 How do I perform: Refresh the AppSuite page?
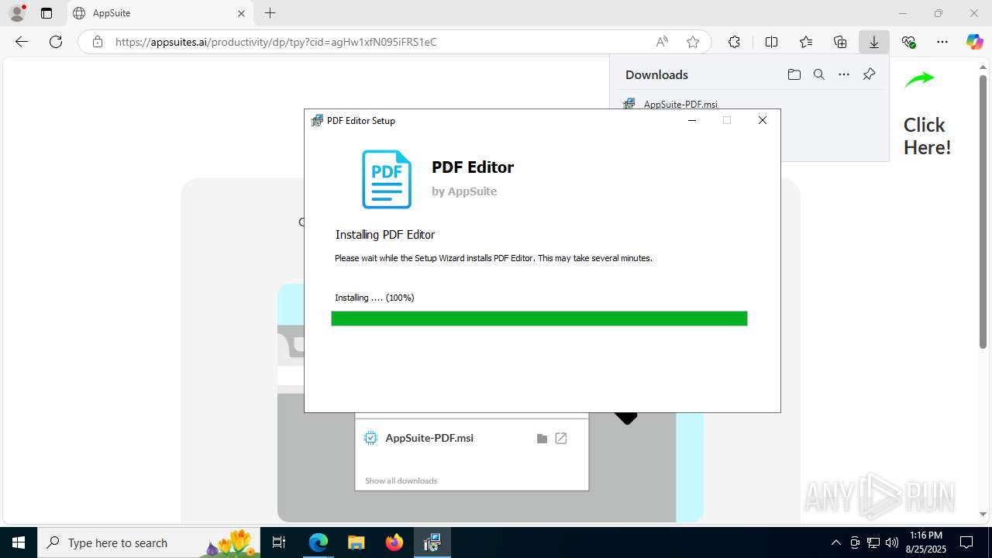[x=56, y=42]
